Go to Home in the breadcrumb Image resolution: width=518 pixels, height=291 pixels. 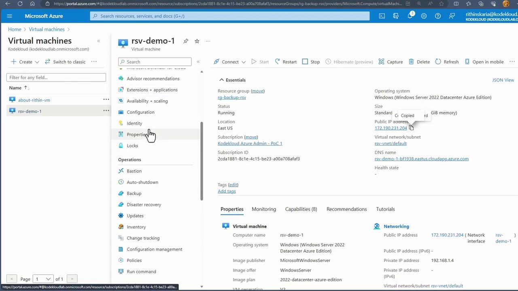pyautogui.click(x=15, y=30)
